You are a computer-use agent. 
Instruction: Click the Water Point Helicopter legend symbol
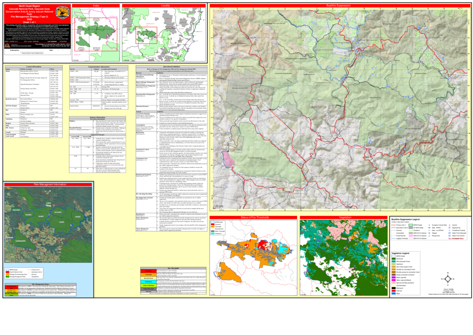[449, 233]
